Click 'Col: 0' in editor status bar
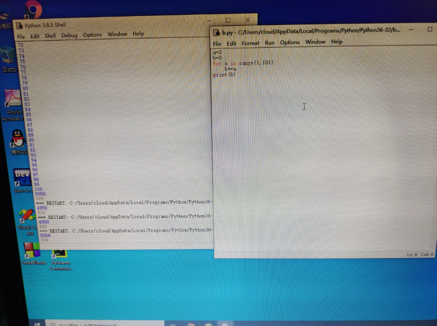This screenshot has height=326, width=437. [427, 254]
